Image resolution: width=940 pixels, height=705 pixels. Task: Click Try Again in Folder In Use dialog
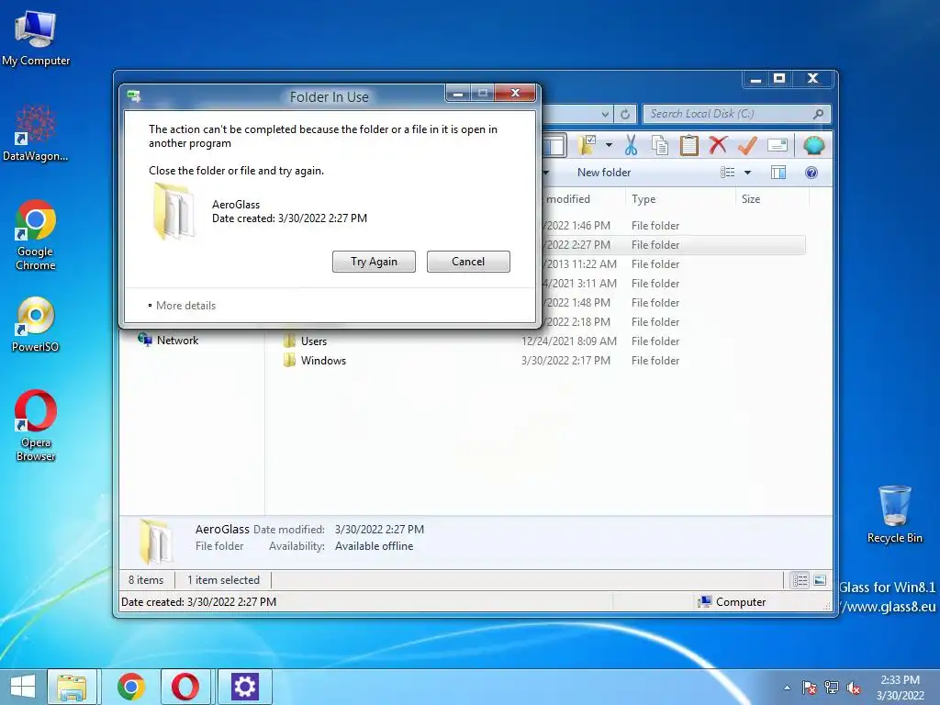(x=374, y=262)
